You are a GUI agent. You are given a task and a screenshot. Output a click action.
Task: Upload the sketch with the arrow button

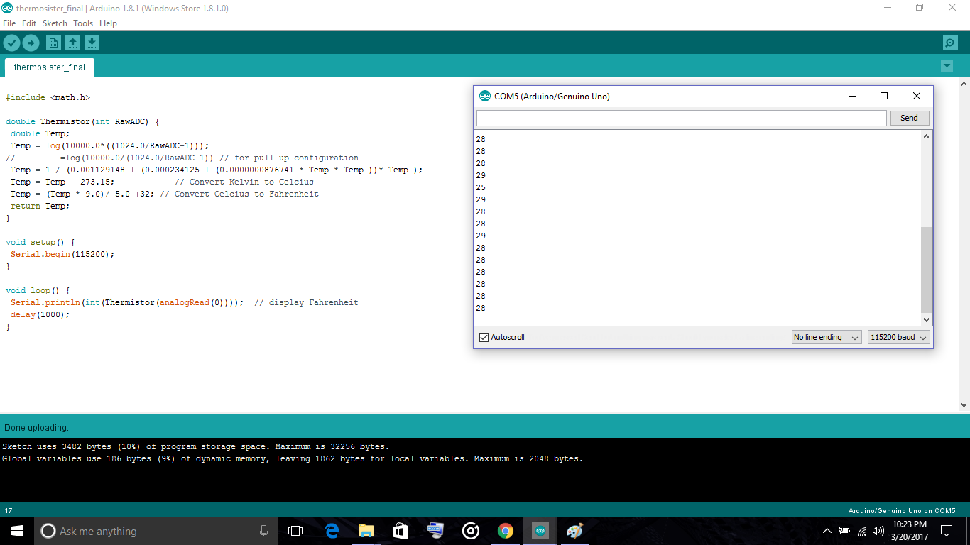tap(31, 43)
